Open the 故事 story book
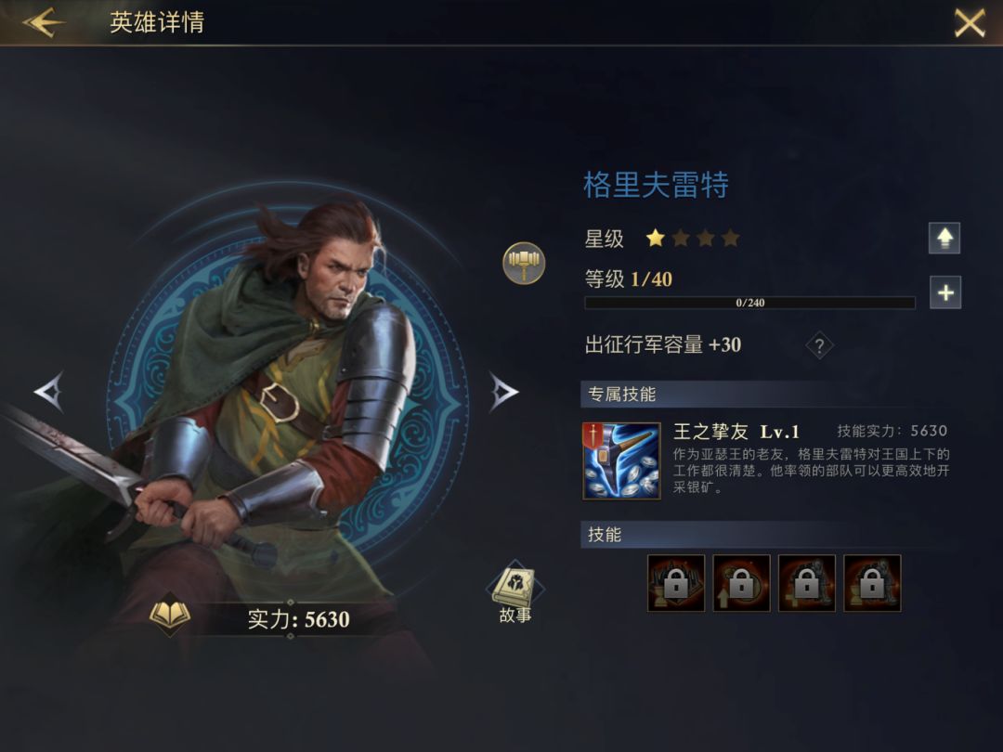 [515, 592]
